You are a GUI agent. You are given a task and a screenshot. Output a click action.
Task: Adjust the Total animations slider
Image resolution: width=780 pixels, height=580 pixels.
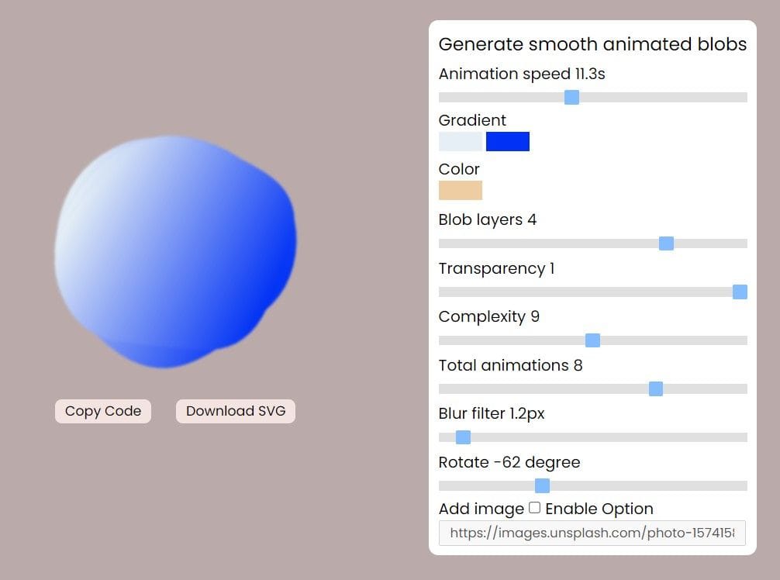[x=656, y=388]
